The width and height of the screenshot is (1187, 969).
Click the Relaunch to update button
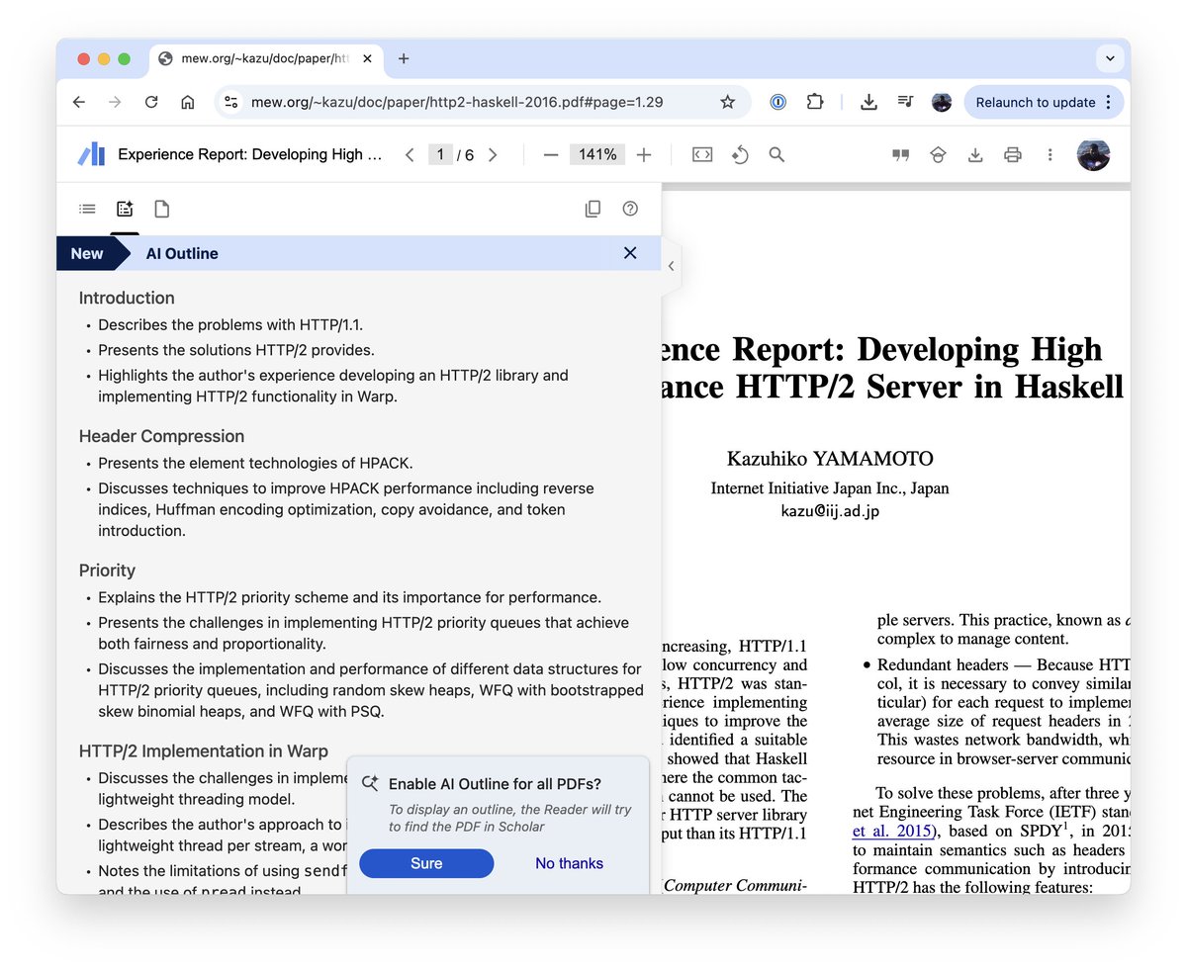1035,102
